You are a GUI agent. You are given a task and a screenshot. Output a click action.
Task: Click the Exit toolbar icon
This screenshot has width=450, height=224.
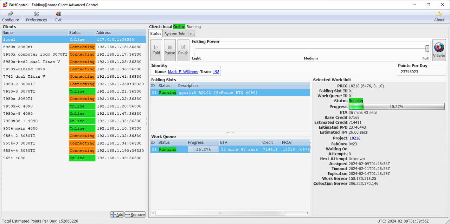[x=58, y=16]
